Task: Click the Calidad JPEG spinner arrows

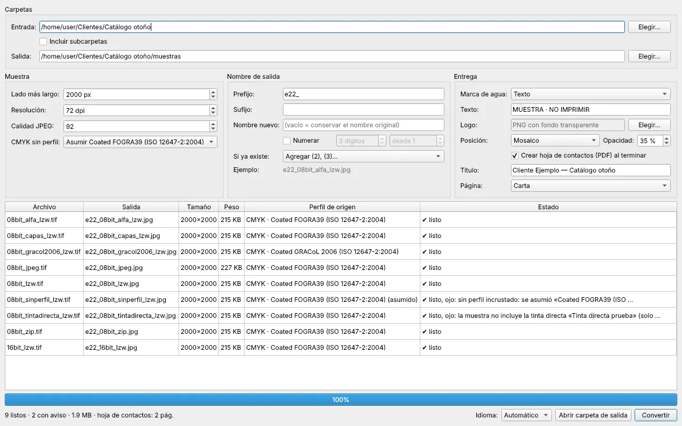Action: coord(213,126)
